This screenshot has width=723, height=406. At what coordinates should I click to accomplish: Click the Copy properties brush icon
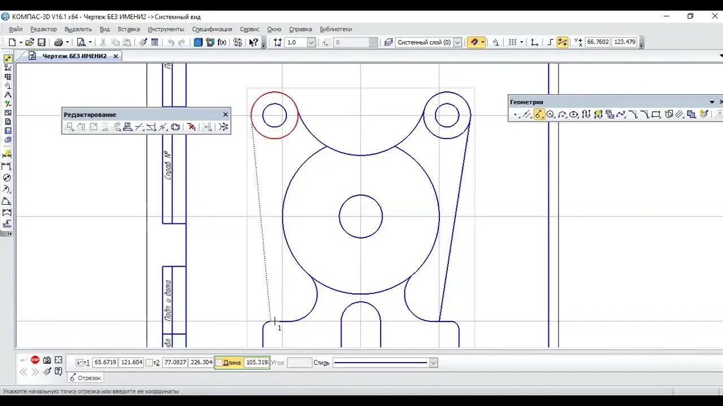143,42
